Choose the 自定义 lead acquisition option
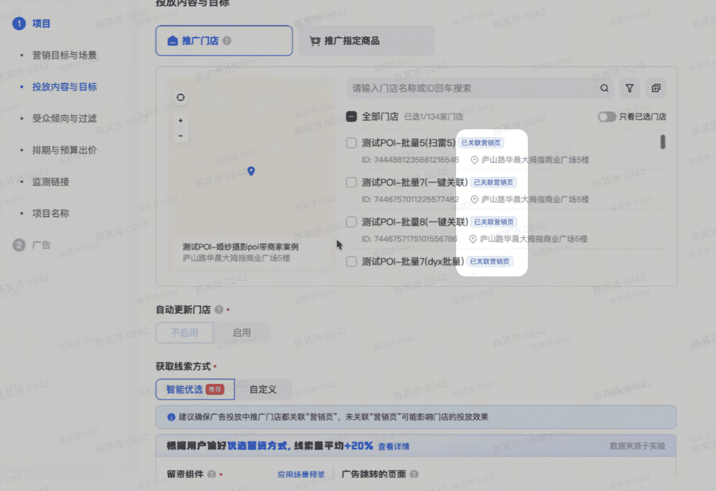The width and height of the screenshot is (716, 491). click(x=262, y=390)
